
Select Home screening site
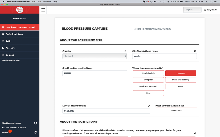click(181, 86)
